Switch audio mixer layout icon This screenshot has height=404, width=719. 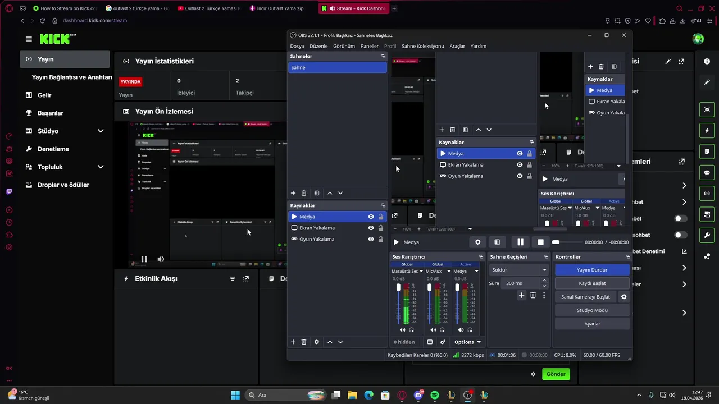pyautogui.click(x=430, y=342)
